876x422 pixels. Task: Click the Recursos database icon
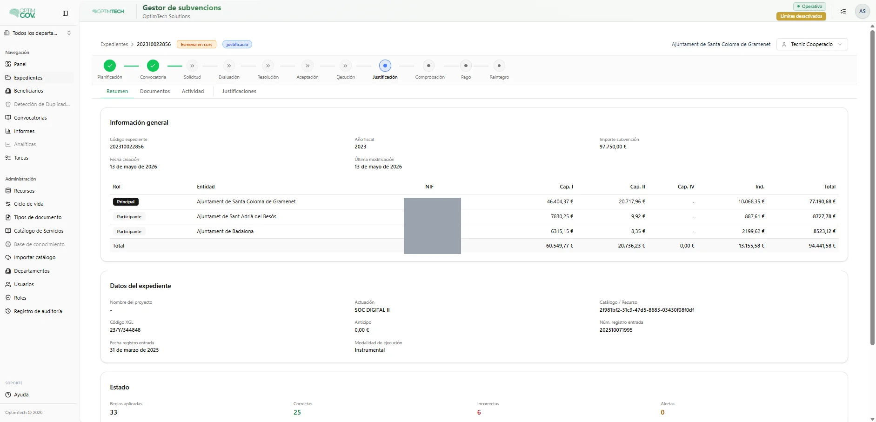[x=8, y=191]
